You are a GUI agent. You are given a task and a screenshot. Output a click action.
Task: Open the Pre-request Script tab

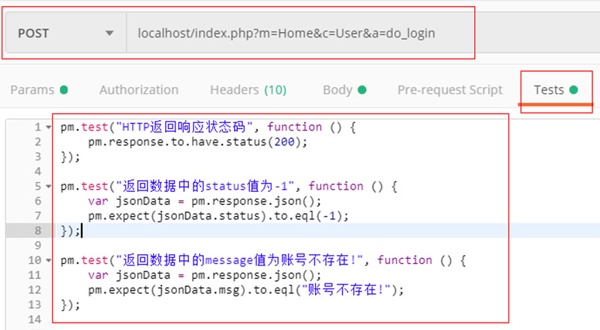coord(450,90)
